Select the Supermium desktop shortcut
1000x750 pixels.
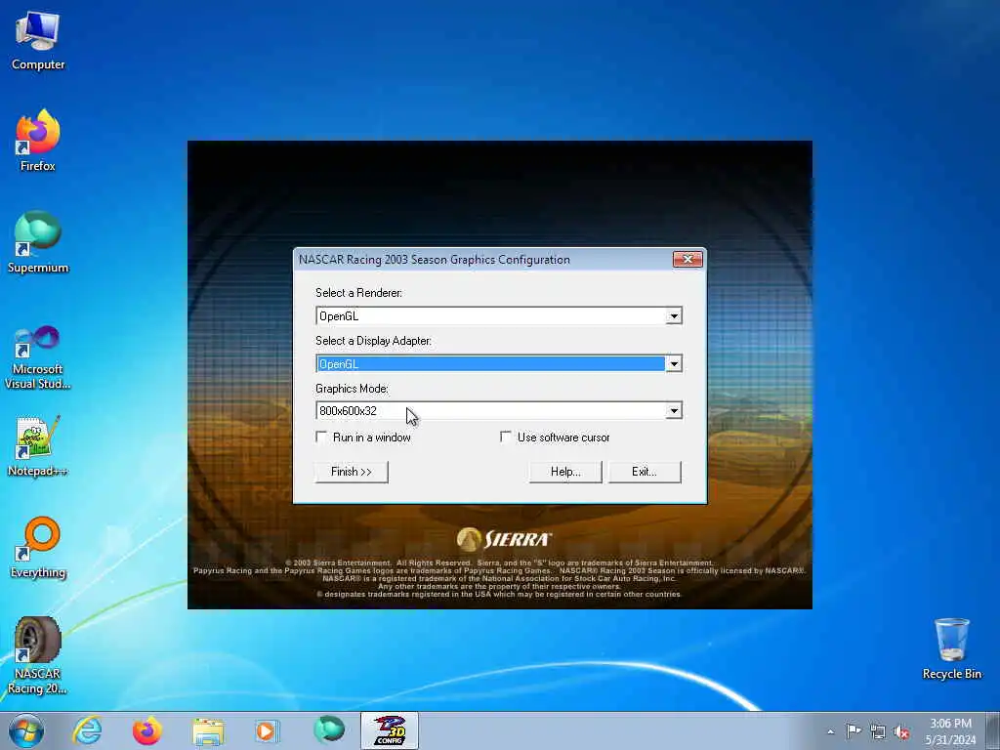point(38,242)
